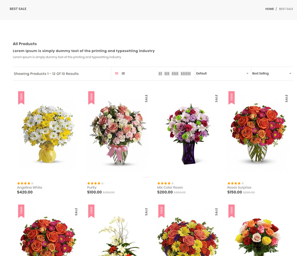The width and height of the screenshot is (297, 256).
Task: Expand the Best Selling sort dropdown
Action: point(272,73)
